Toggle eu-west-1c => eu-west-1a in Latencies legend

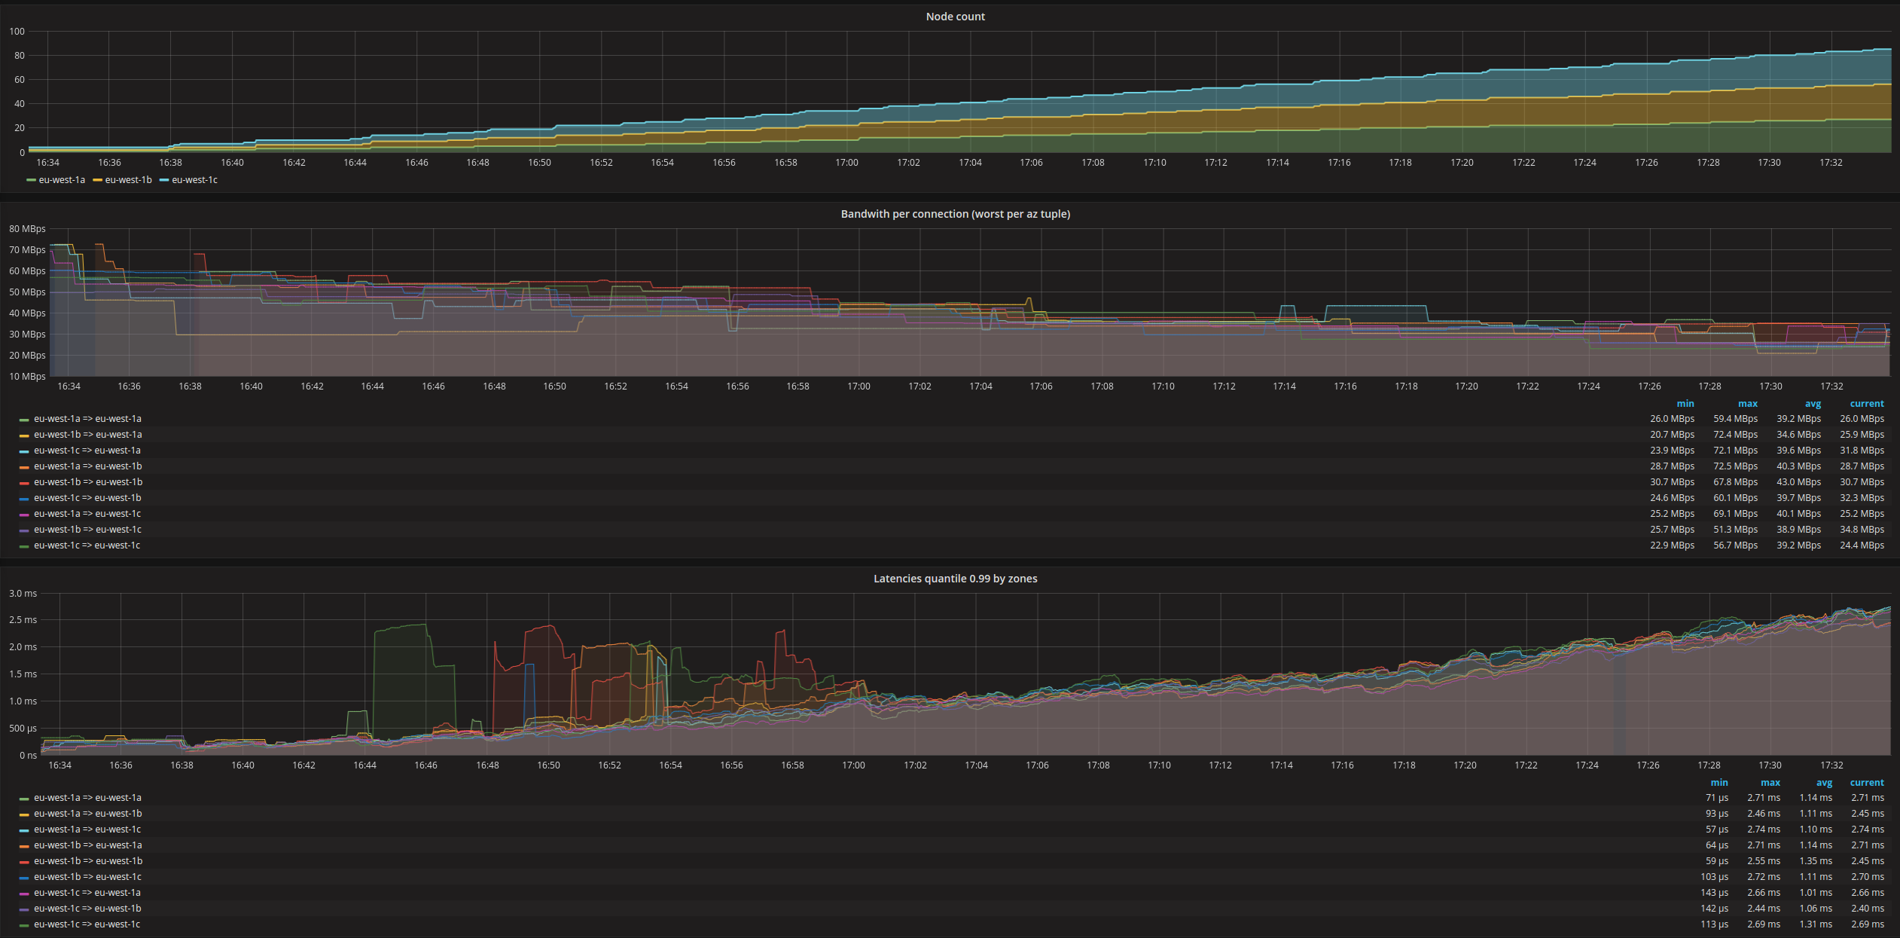pos(87,893)
